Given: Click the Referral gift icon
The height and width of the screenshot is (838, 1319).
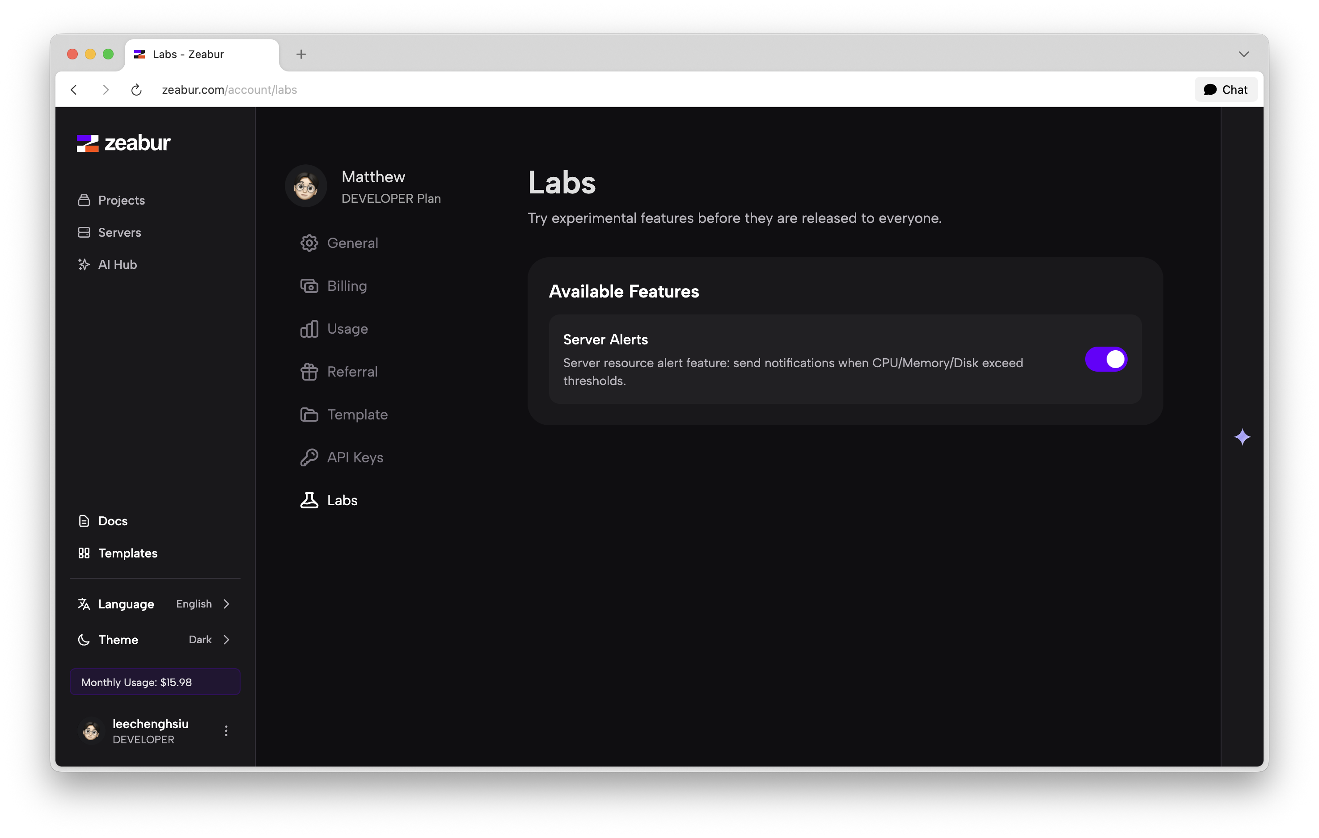Looking at the screenshot, I should 309,372.
